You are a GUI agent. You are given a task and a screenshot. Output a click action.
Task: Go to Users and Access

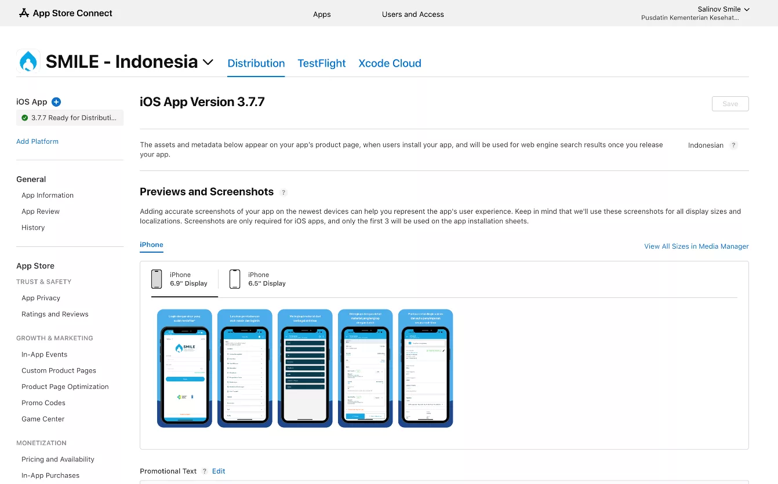(x=413, y=14)
